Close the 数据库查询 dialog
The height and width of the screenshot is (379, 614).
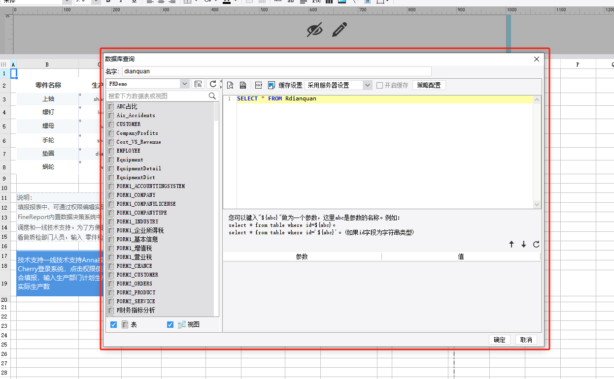(537, 59)
